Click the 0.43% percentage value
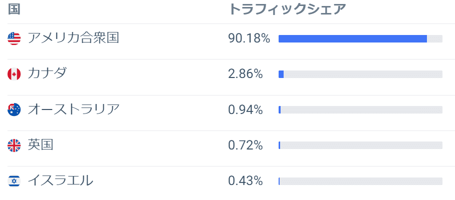 point(246,180)
